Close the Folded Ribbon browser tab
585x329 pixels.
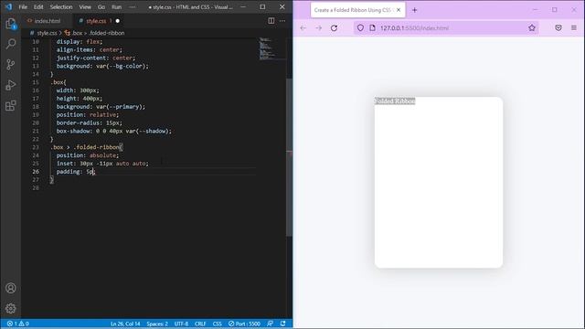tap(399, 10)
